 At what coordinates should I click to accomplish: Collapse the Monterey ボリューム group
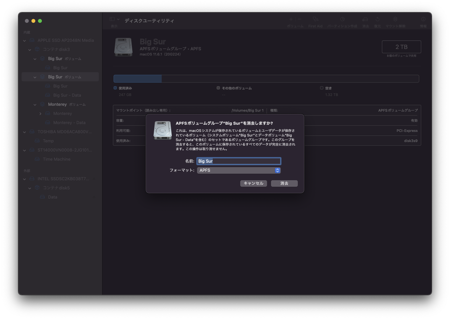[35, 104]
